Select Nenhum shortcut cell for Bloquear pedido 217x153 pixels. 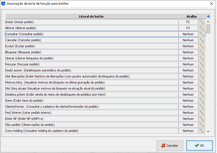[188, 52]
